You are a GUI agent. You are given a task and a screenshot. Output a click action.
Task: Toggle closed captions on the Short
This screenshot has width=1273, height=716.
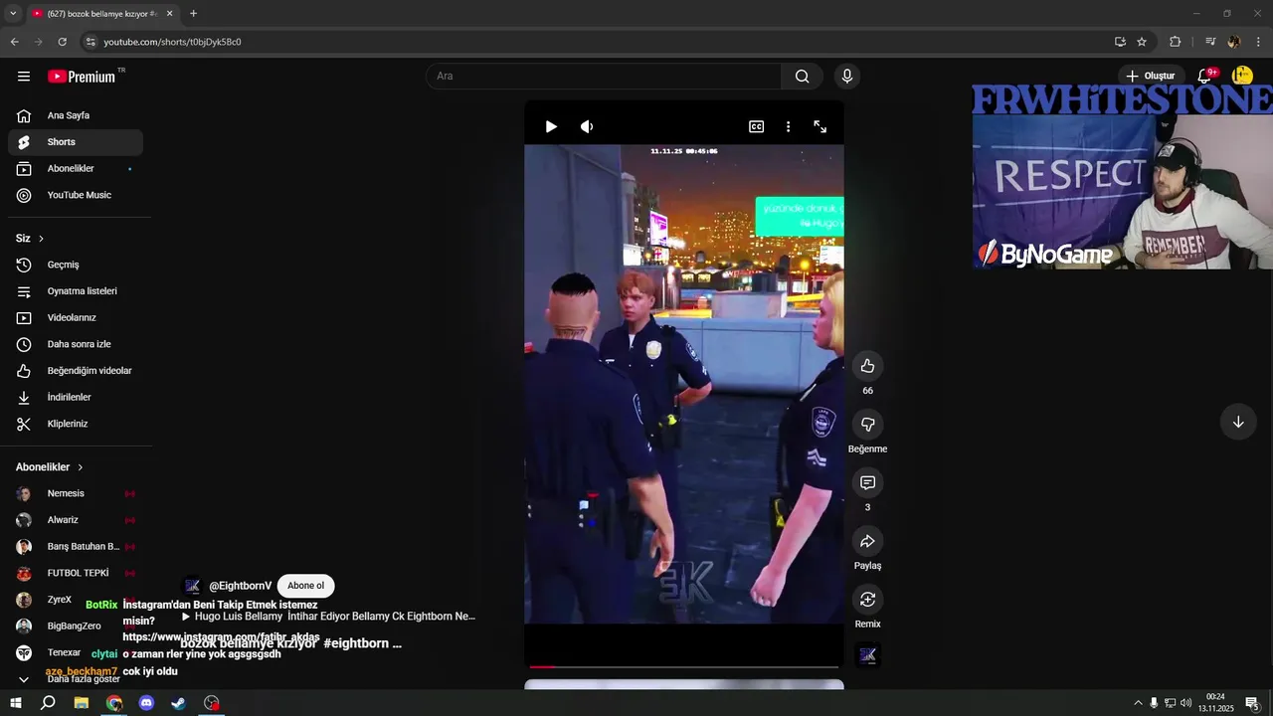[756, 126]
